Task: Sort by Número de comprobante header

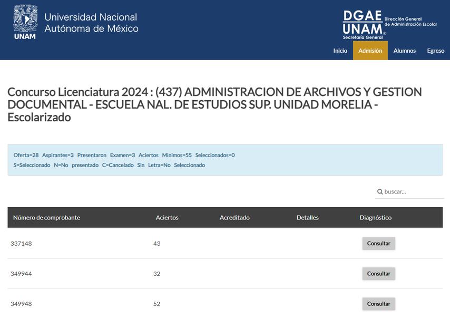Action: pyautogui.click(x=46, y=217)
